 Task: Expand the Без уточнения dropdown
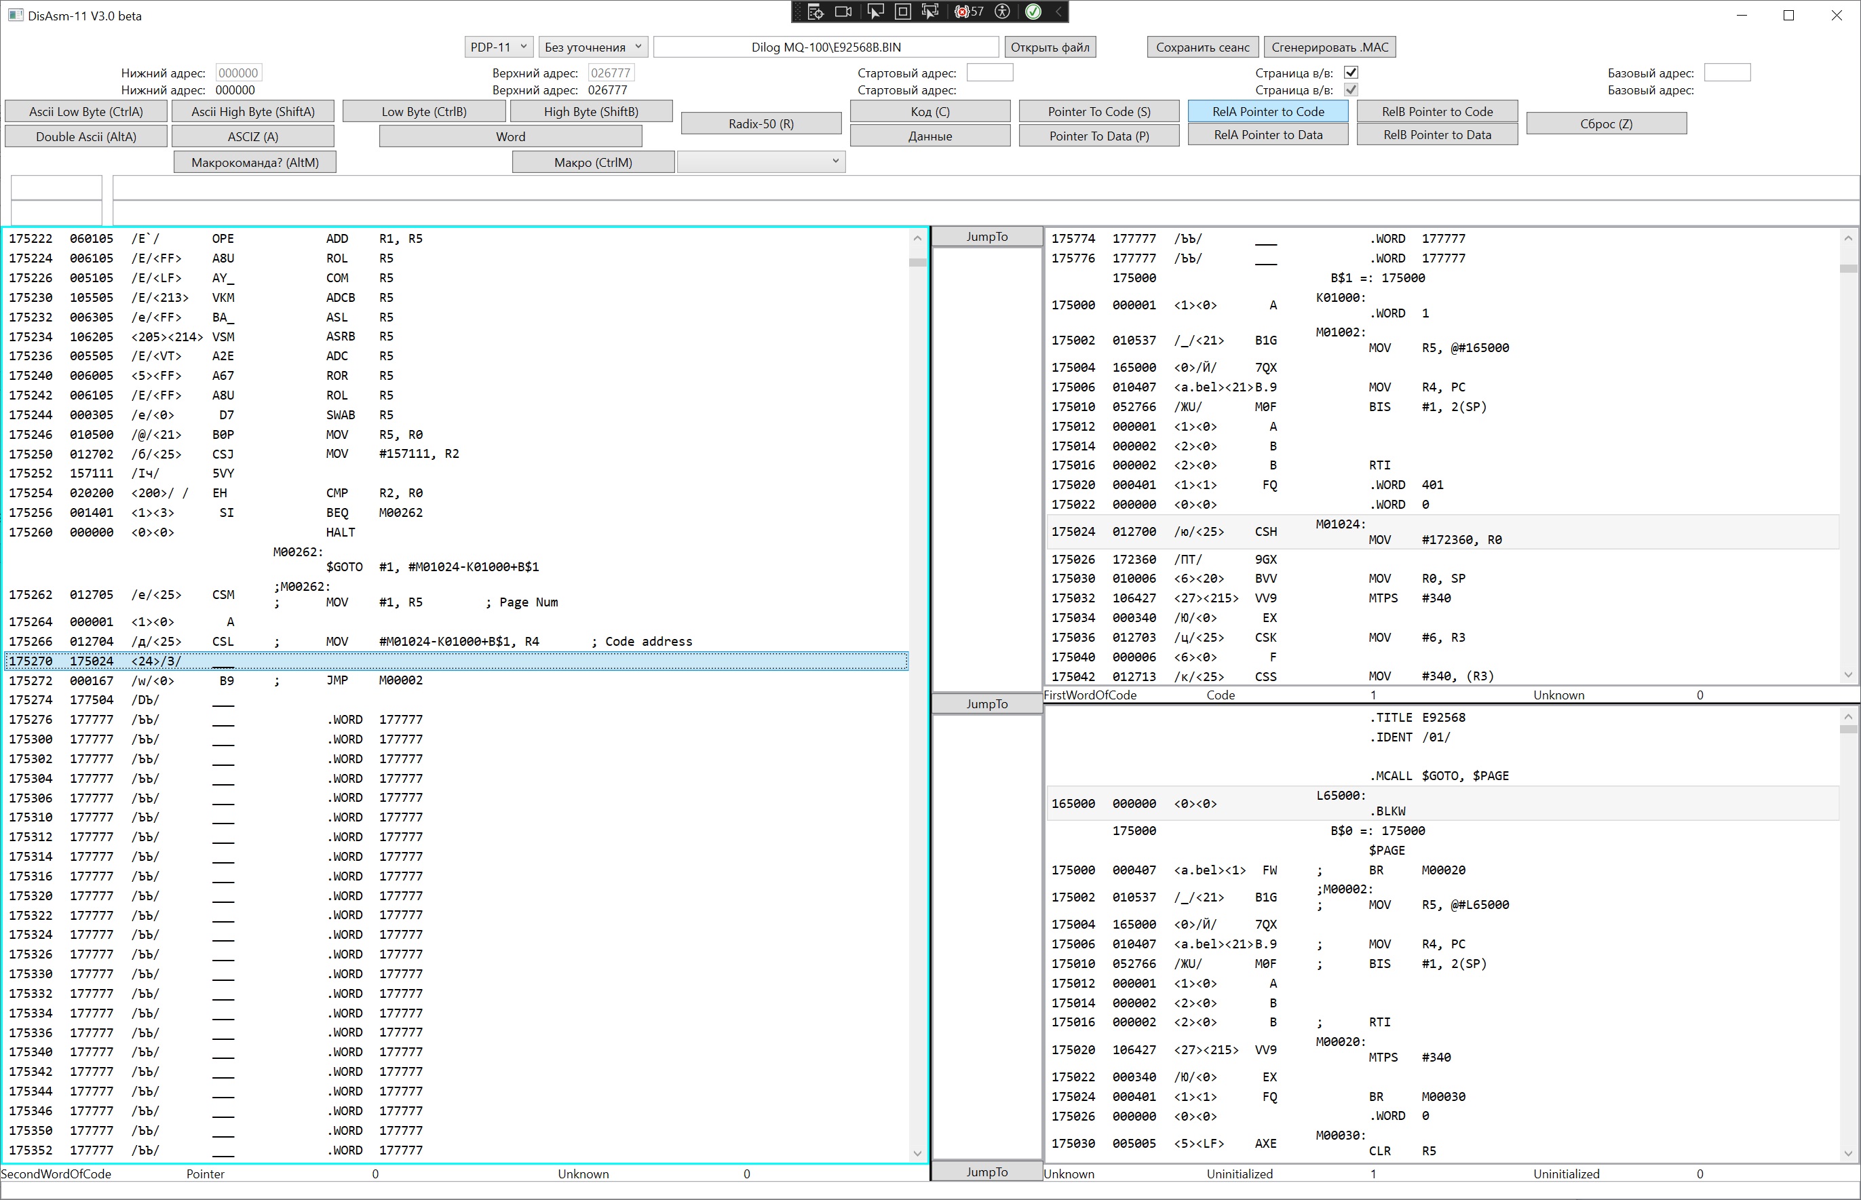coord(592,47)
